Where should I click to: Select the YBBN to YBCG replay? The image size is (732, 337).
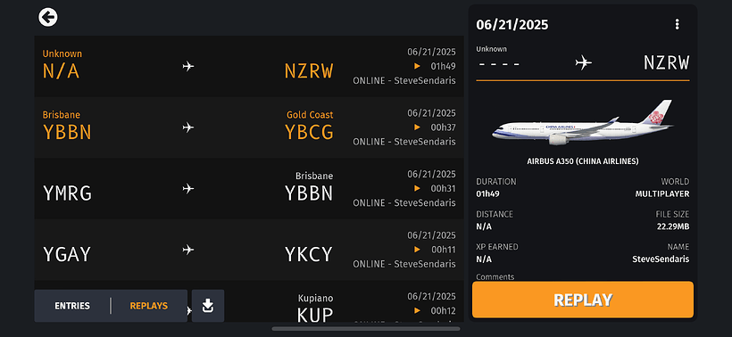(249, 127)
